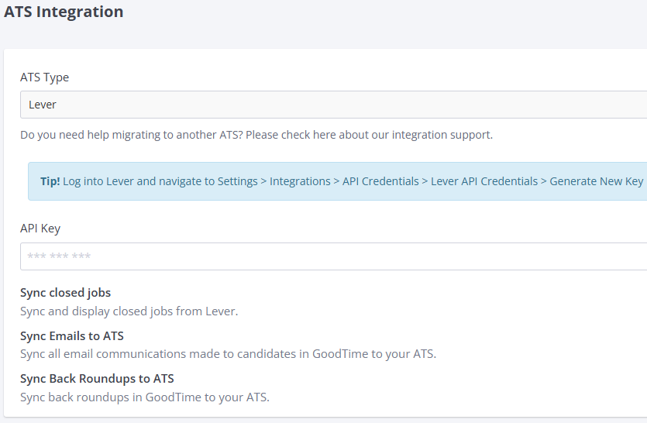Click the 'Sync closed jobs' setting title
Image resolution: width=647 pixels, height=423 pixels.
[x=66, y=293]
